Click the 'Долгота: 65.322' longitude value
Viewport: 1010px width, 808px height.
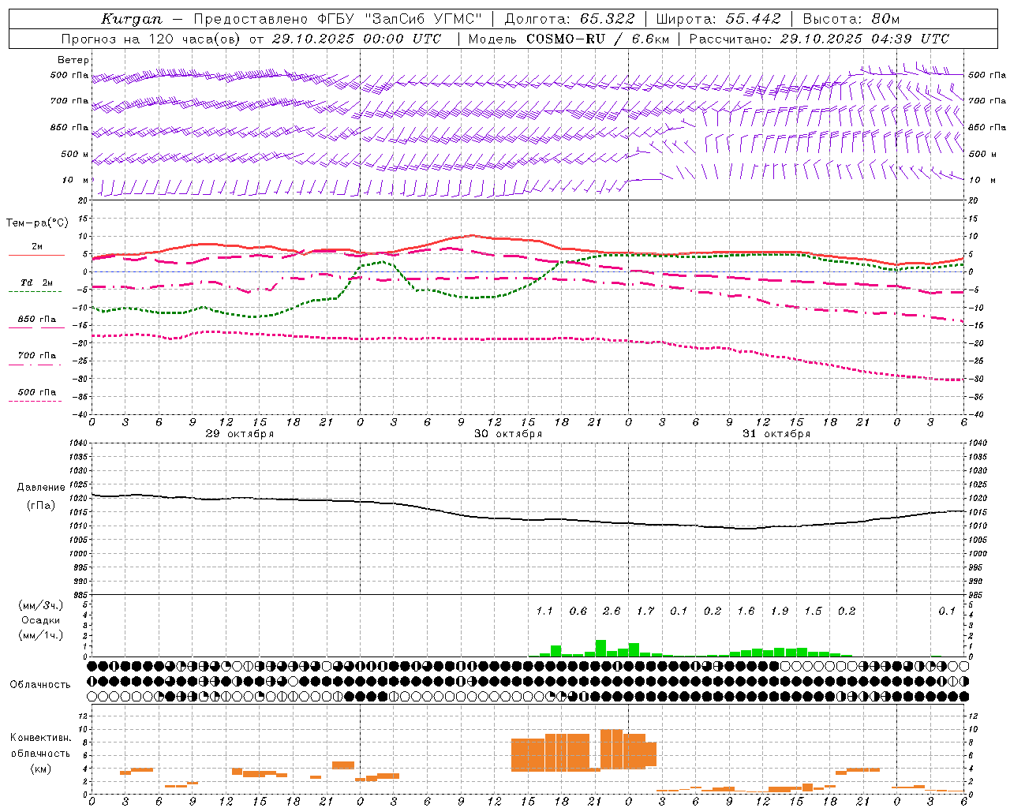[x=570, y=19]
